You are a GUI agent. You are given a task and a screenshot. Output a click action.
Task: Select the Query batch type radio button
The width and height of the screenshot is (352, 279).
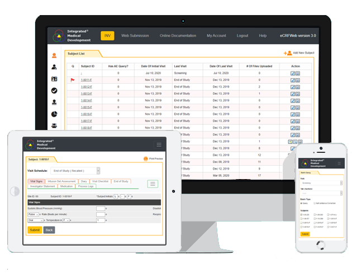pyautogui.click(x=302, y=204)
